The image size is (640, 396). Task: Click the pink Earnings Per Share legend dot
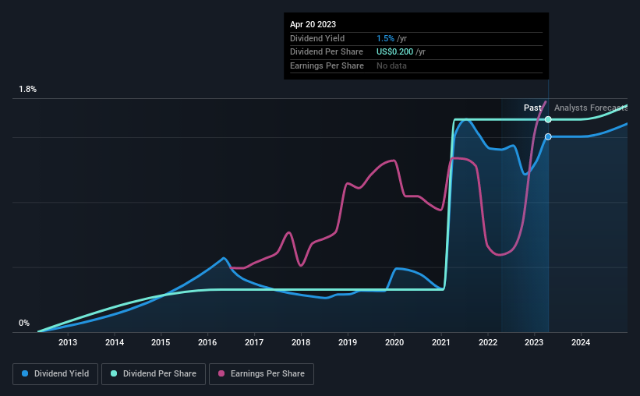[221, 373]
